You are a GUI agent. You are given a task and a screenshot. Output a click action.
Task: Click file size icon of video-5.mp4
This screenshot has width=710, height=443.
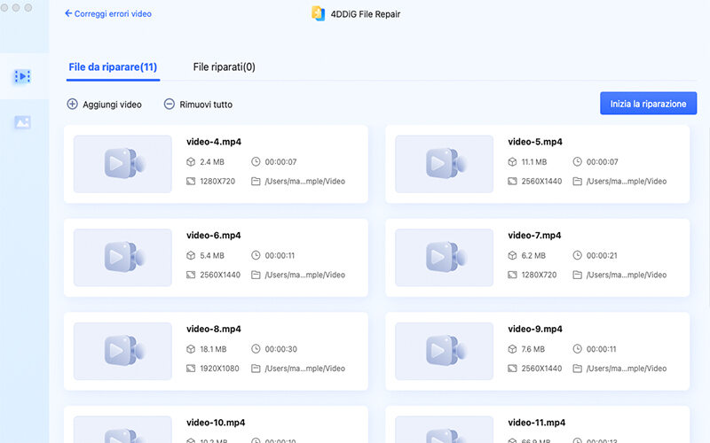[x=512, y=162]
